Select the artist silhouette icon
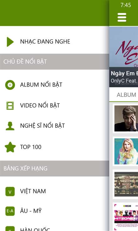The image size is (138, 231). coord(10,126)
